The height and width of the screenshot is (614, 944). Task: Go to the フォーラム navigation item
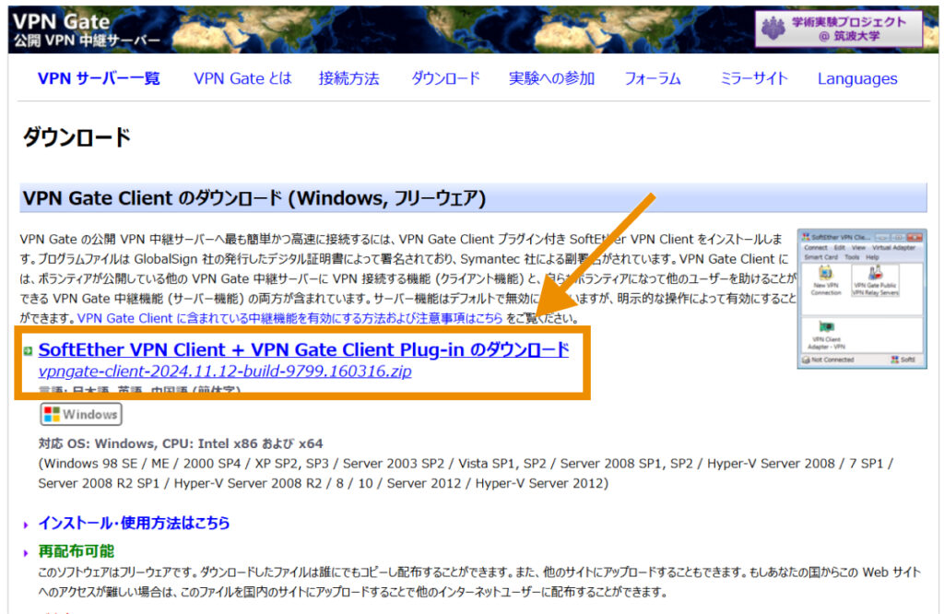click(653, 79)
